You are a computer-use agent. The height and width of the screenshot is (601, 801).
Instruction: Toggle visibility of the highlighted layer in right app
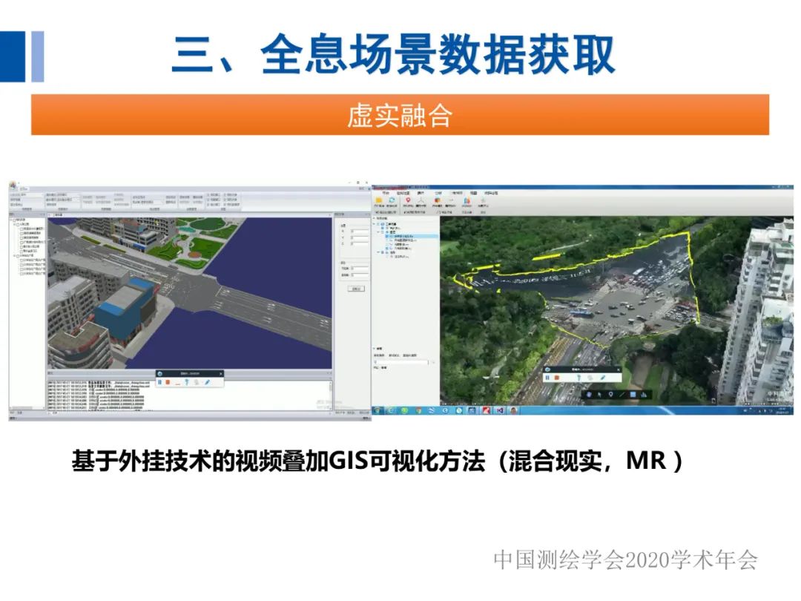point(387,236)
